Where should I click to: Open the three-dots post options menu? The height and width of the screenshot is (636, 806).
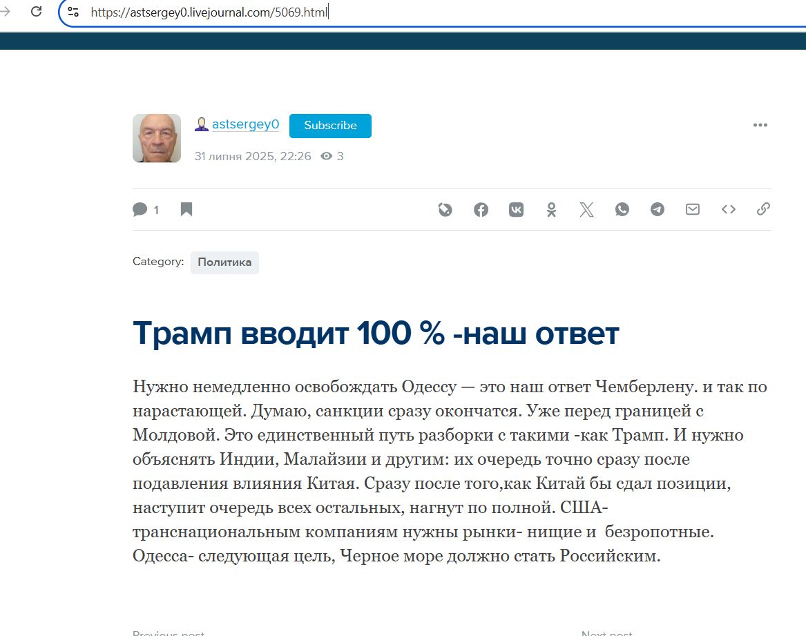760,125
